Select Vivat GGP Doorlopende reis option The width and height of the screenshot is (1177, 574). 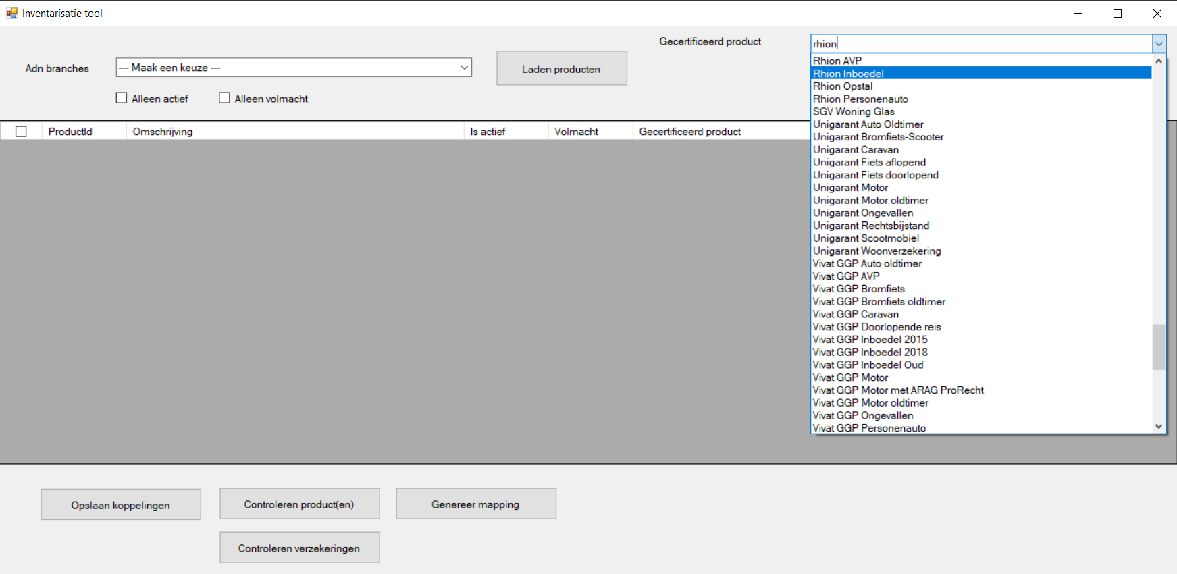click(x=981, y=327)
